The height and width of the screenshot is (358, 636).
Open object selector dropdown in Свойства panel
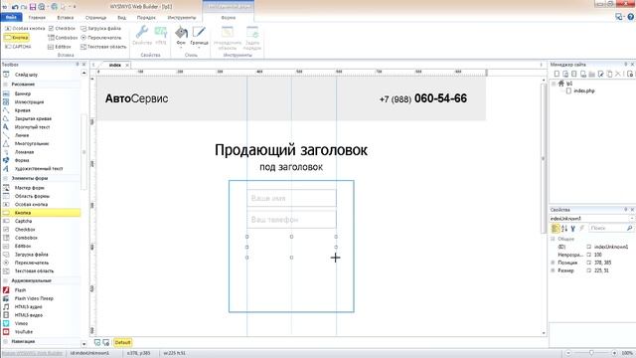click(x=632, y=219)
